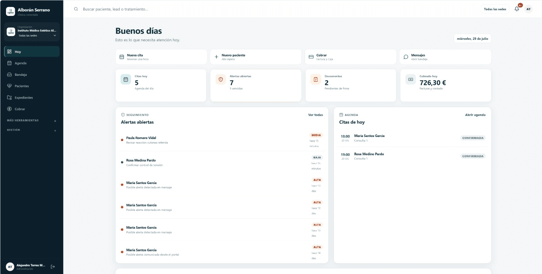The image size is (542, 274).
Task: Open Cobrar in the sidebar
Action: point(32,109)
